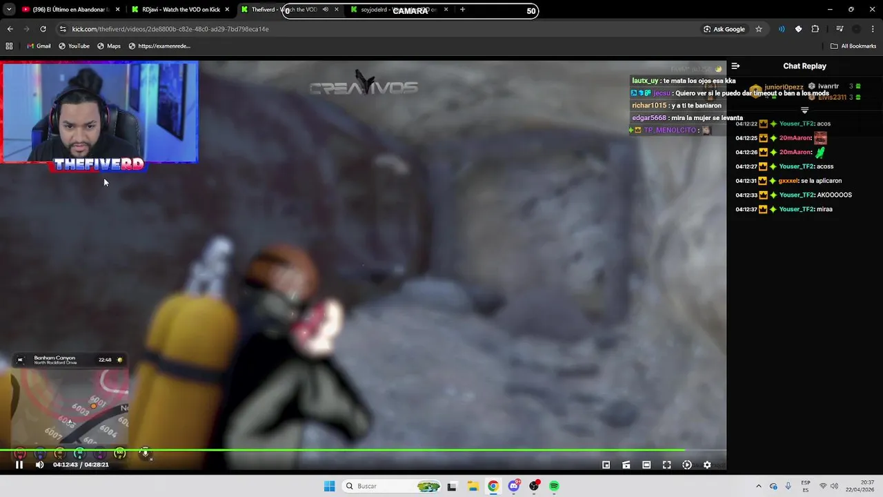Open the tag-shaped extension icon
The image size is (883, 497).
coord(798,29)
